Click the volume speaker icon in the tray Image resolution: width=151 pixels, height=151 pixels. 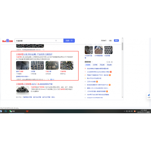[130, 111]
